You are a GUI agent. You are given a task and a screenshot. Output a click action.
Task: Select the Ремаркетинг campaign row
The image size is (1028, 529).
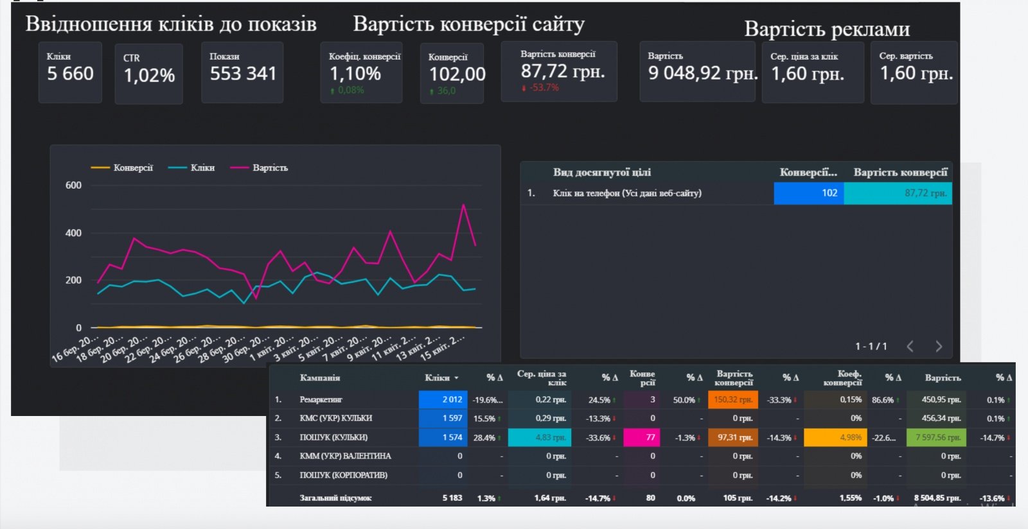tap(641, 399)
